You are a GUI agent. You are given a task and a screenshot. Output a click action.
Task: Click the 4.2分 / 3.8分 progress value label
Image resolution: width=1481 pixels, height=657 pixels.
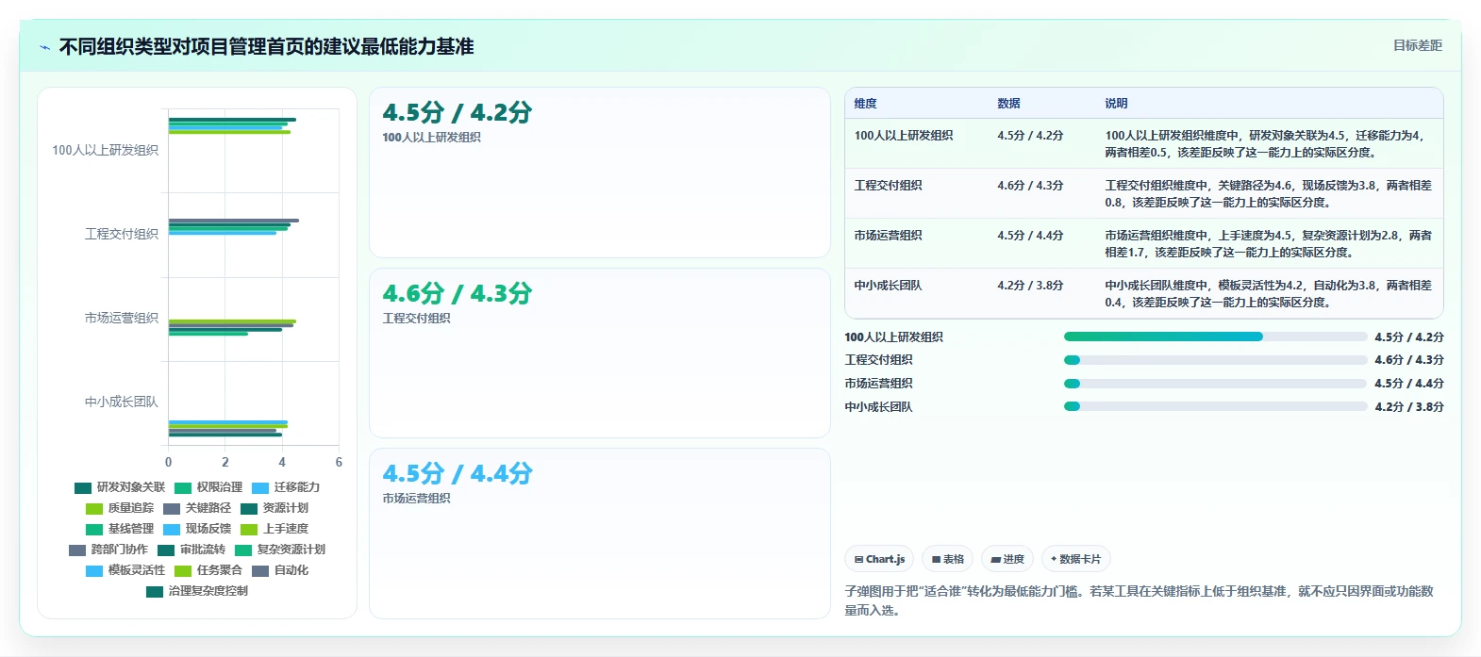[1409, 407]
